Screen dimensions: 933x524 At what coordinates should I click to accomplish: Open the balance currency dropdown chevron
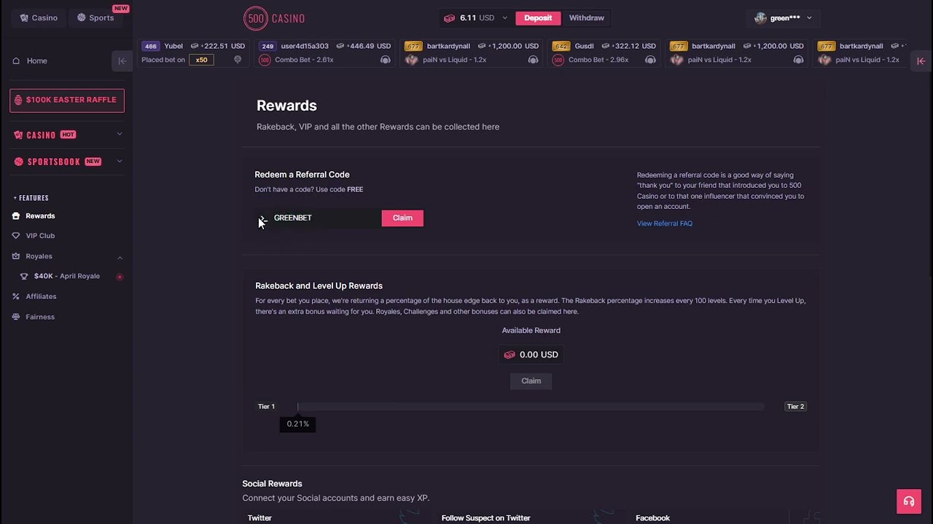click(504, 18)
